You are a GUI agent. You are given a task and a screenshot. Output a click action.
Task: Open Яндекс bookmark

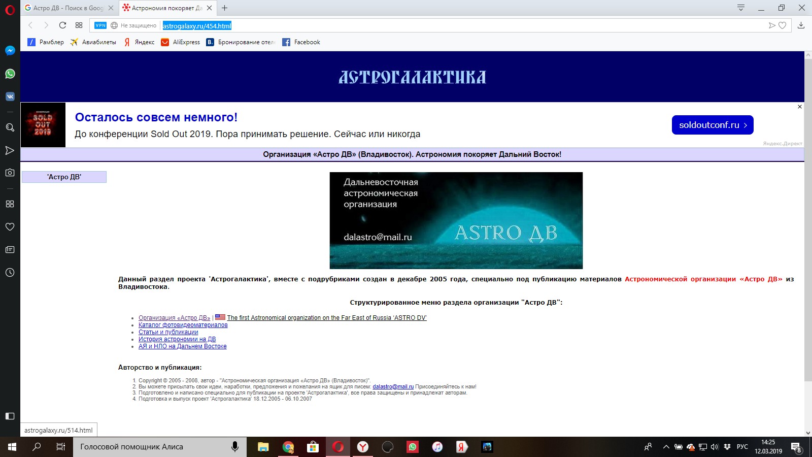[x=139, y=42]
